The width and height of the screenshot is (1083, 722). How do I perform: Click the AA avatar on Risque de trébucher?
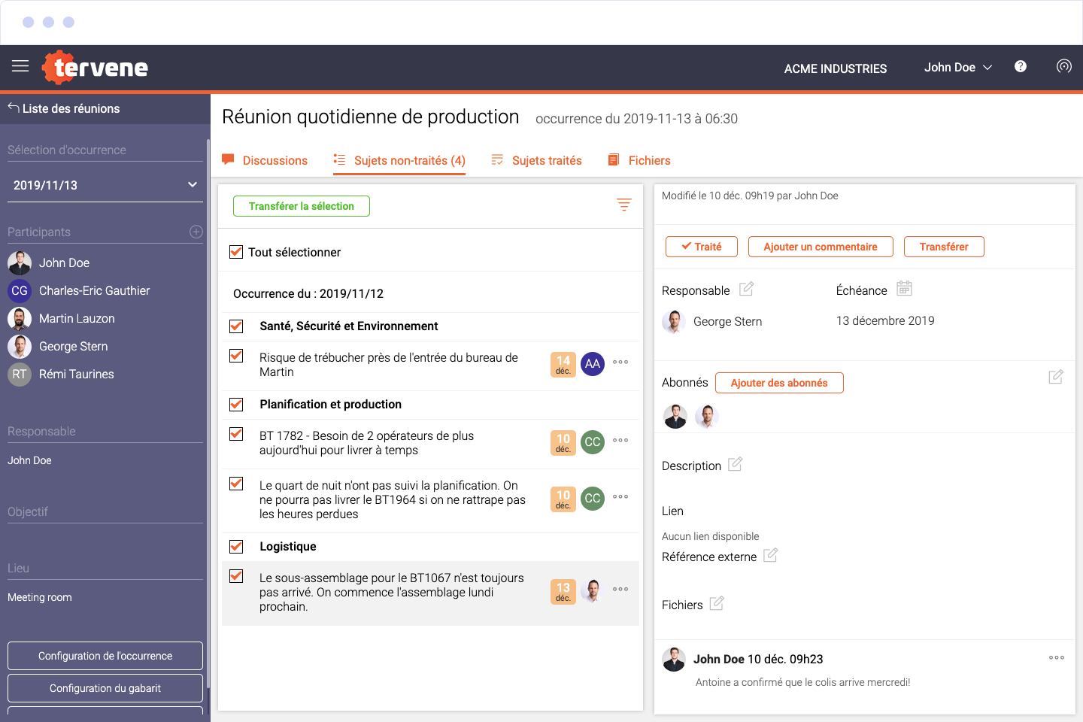pyautogui.click(x=593, y=364)
